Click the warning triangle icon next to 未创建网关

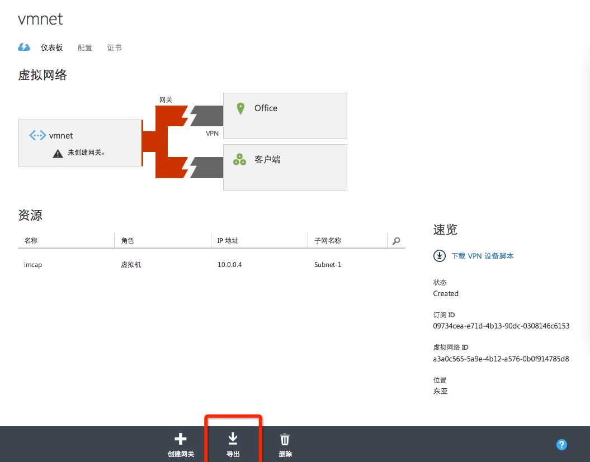click(58, 154)
